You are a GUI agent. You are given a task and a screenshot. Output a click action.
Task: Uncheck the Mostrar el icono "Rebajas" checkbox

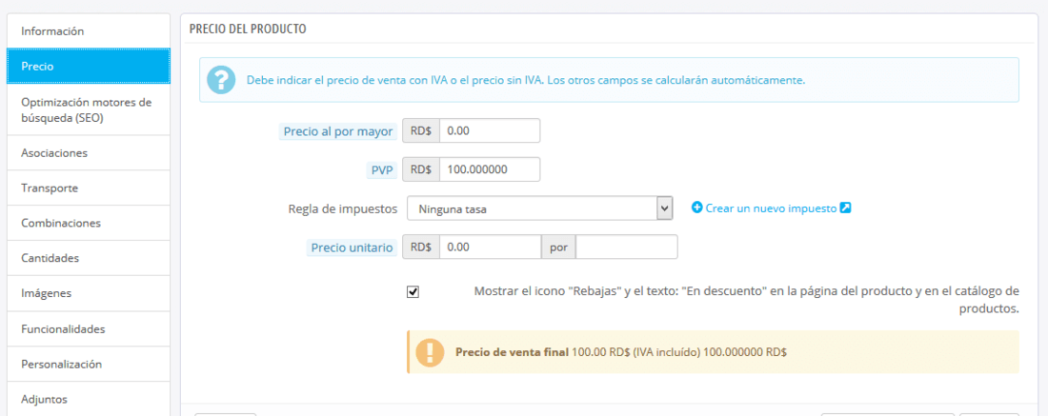(413, 292)
